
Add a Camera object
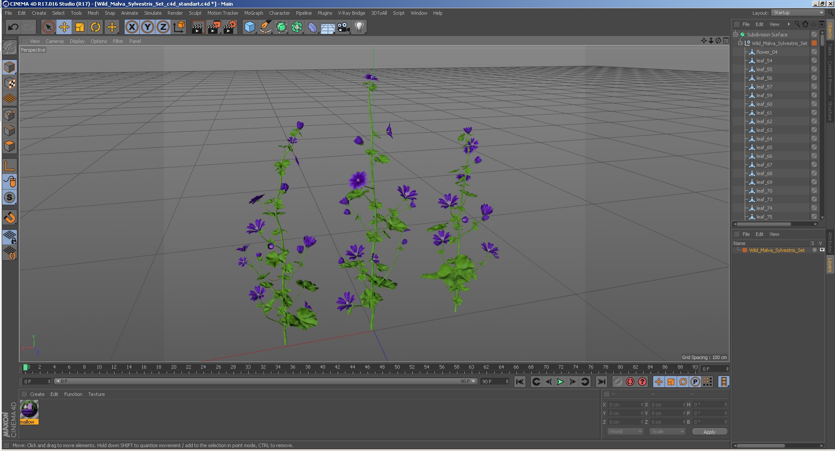pos(344,27)
